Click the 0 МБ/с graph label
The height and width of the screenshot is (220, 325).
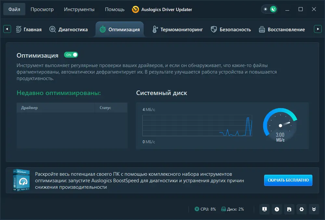149,142
